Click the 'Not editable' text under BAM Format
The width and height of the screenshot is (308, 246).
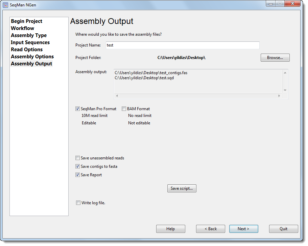tap(139, 123)
